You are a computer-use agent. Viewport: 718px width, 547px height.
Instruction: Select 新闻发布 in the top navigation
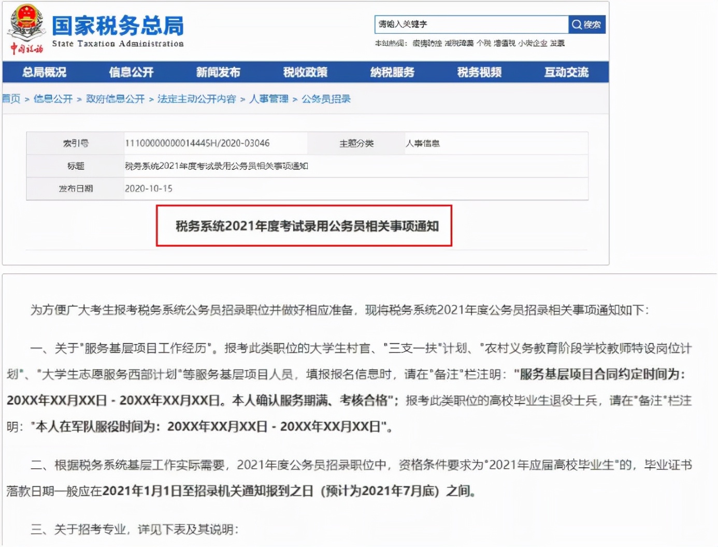218,73
